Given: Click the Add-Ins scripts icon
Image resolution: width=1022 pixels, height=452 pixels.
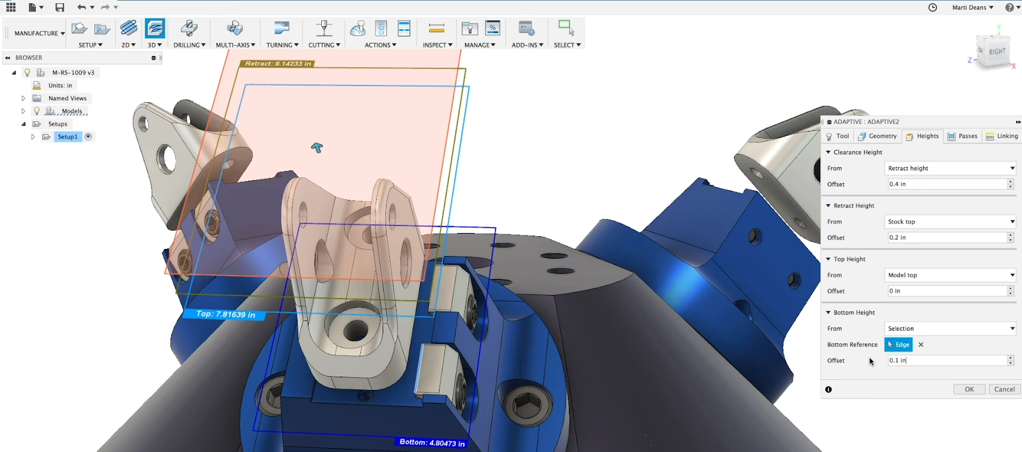Looking at the screenshot, I should [527, 28].
